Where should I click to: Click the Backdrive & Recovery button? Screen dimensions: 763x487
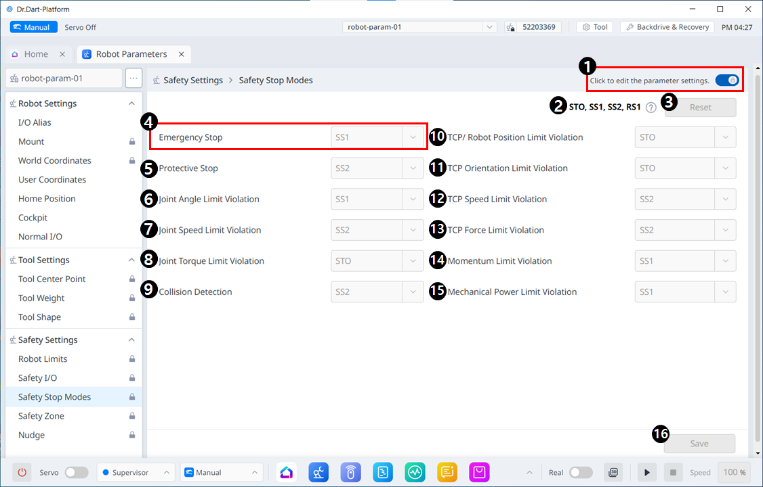tap(667, 27)
